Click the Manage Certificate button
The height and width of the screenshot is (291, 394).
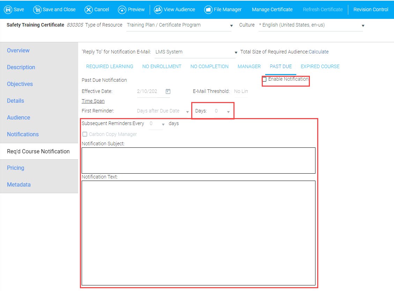click(x=272, y=9)
